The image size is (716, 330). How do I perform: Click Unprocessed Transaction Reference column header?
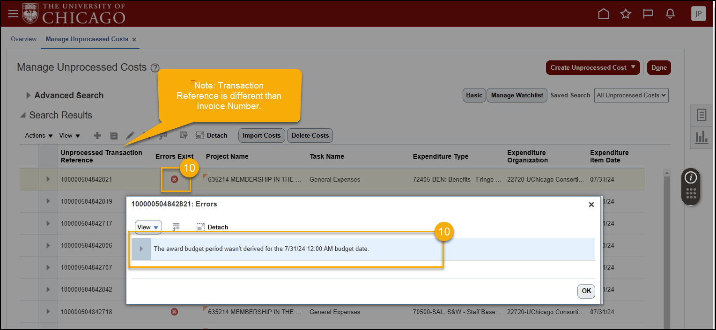(102, 156)
